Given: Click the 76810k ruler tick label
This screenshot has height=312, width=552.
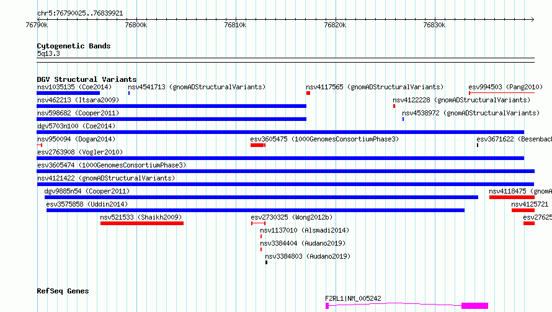Looking at the screenshot, I should (235, 25).
